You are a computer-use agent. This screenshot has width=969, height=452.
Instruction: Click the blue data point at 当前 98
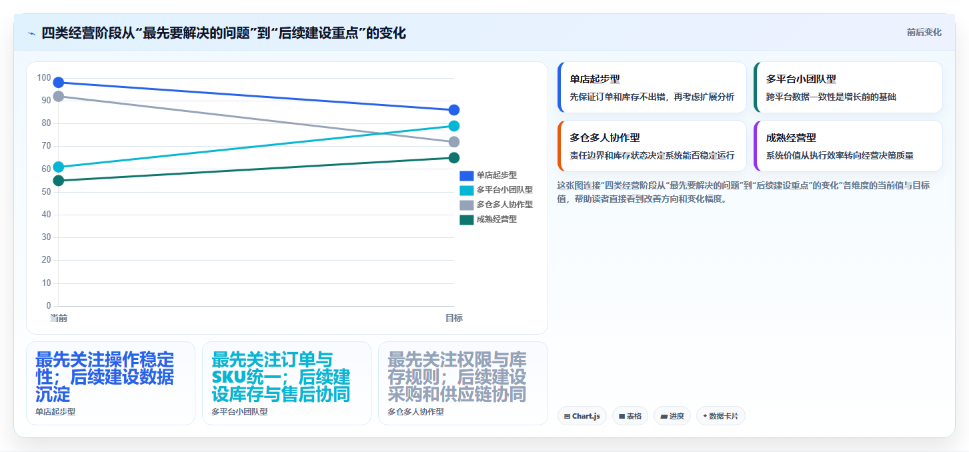pos(59,83)
